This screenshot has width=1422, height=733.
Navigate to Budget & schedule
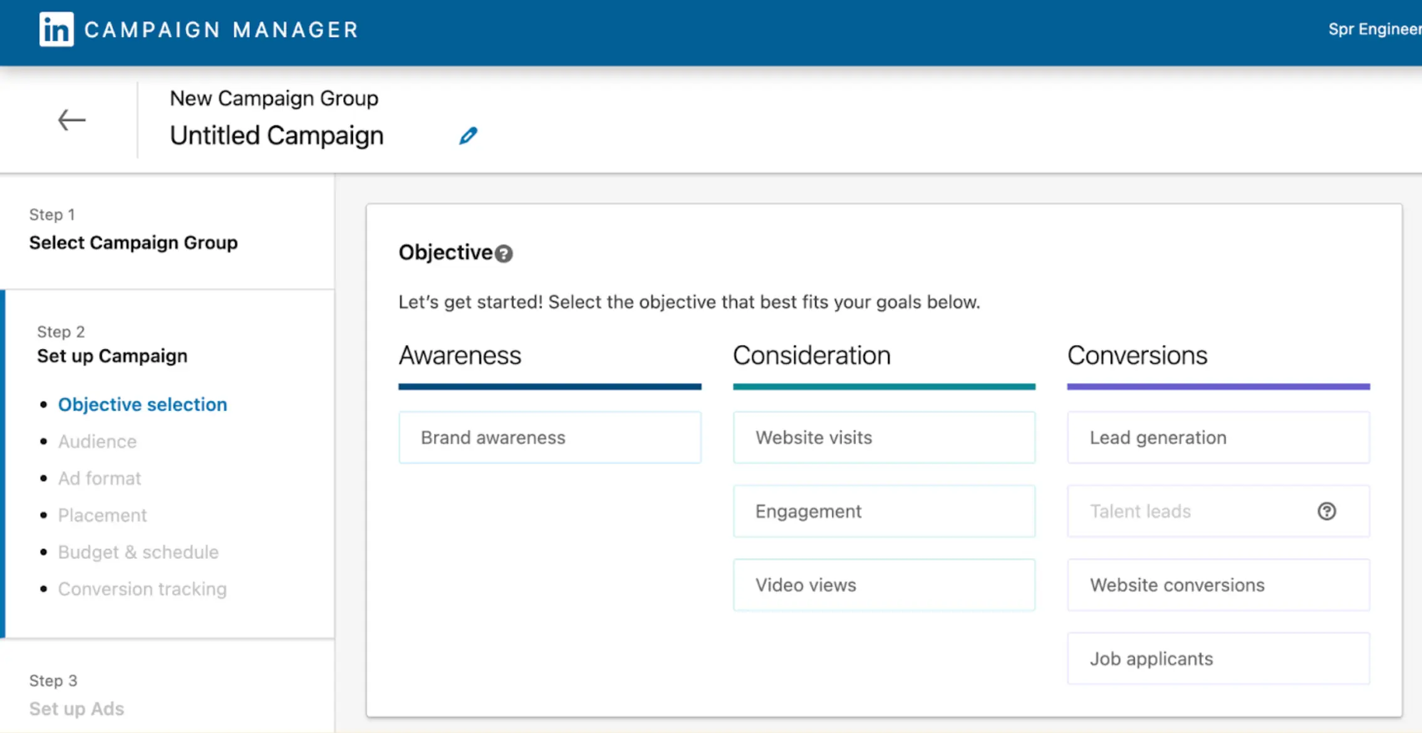click(x=138, y=552)
